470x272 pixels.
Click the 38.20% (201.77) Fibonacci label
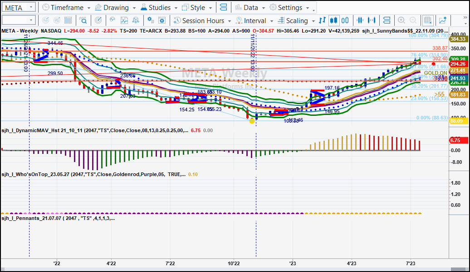[x=429, y=86]
